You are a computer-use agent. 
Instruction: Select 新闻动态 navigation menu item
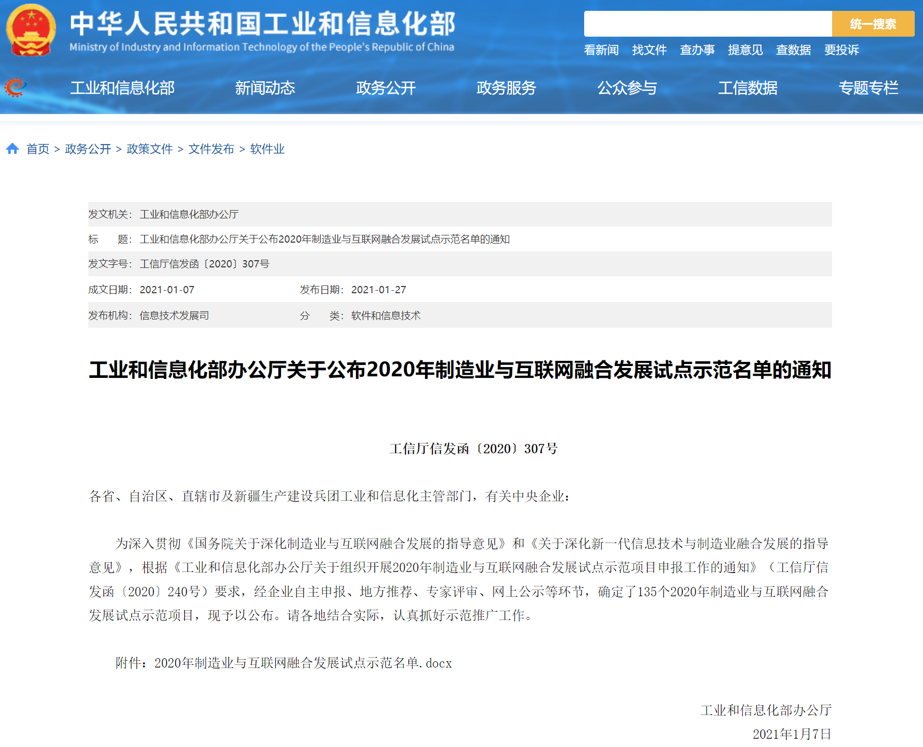265,88
